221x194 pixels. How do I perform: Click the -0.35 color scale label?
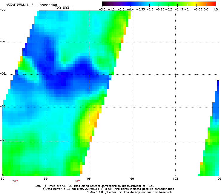point(140,10)
